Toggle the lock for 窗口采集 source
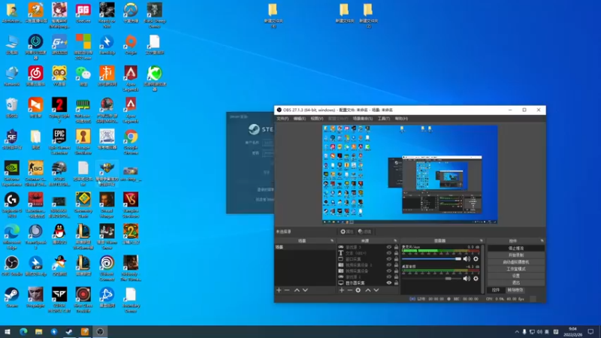Screen dimensions: 601x338 coord(396,259)
